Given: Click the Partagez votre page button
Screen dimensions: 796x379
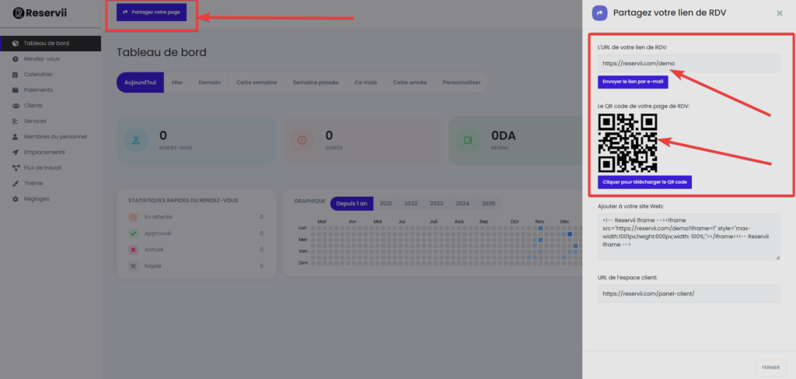Looking at the screenshot, I should click(x=152, y=12).
